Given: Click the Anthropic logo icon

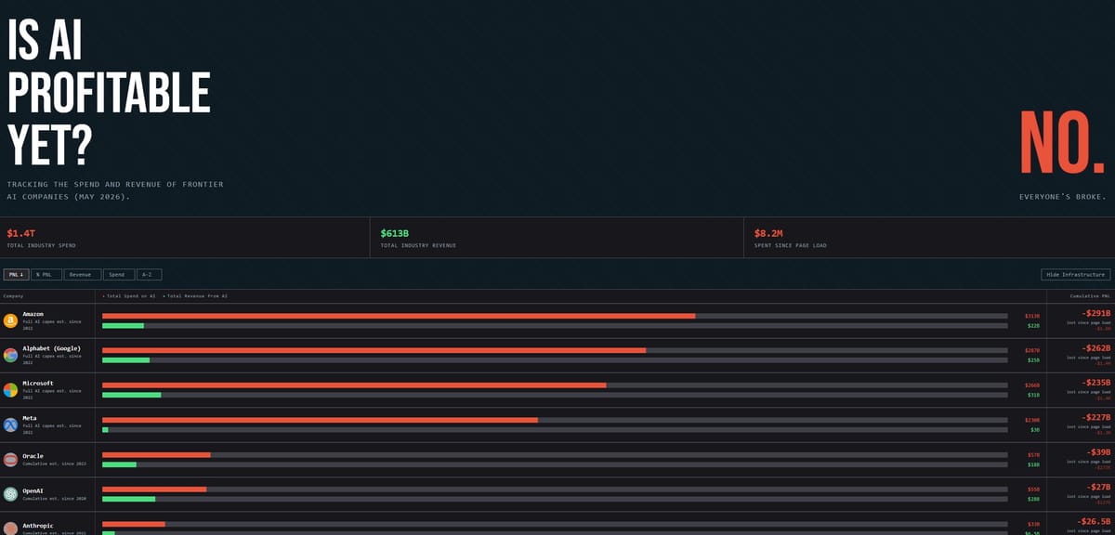Looking at the screenshot, I should (10, 528).
